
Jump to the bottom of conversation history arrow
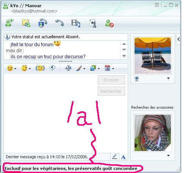(x=124, y=56)
